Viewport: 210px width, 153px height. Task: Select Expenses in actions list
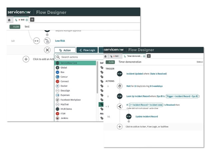pos(75,95)
